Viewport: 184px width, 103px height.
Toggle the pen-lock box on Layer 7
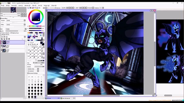(2, 43)
